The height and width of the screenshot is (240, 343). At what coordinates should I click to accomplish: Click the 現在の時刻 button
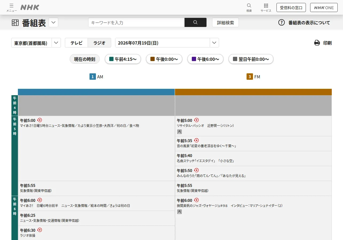click(x=85, y=59)
